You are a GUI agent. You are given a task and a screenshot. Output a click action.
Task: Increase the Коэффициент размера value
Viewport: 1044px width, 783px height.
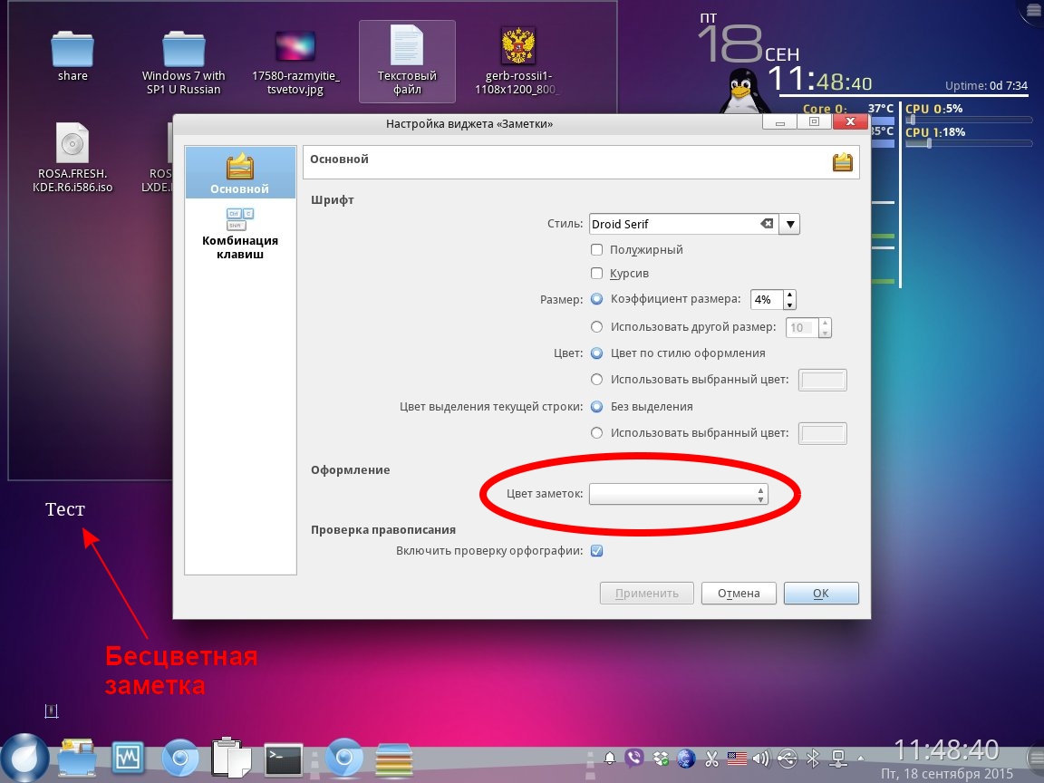tap(789, 295)
